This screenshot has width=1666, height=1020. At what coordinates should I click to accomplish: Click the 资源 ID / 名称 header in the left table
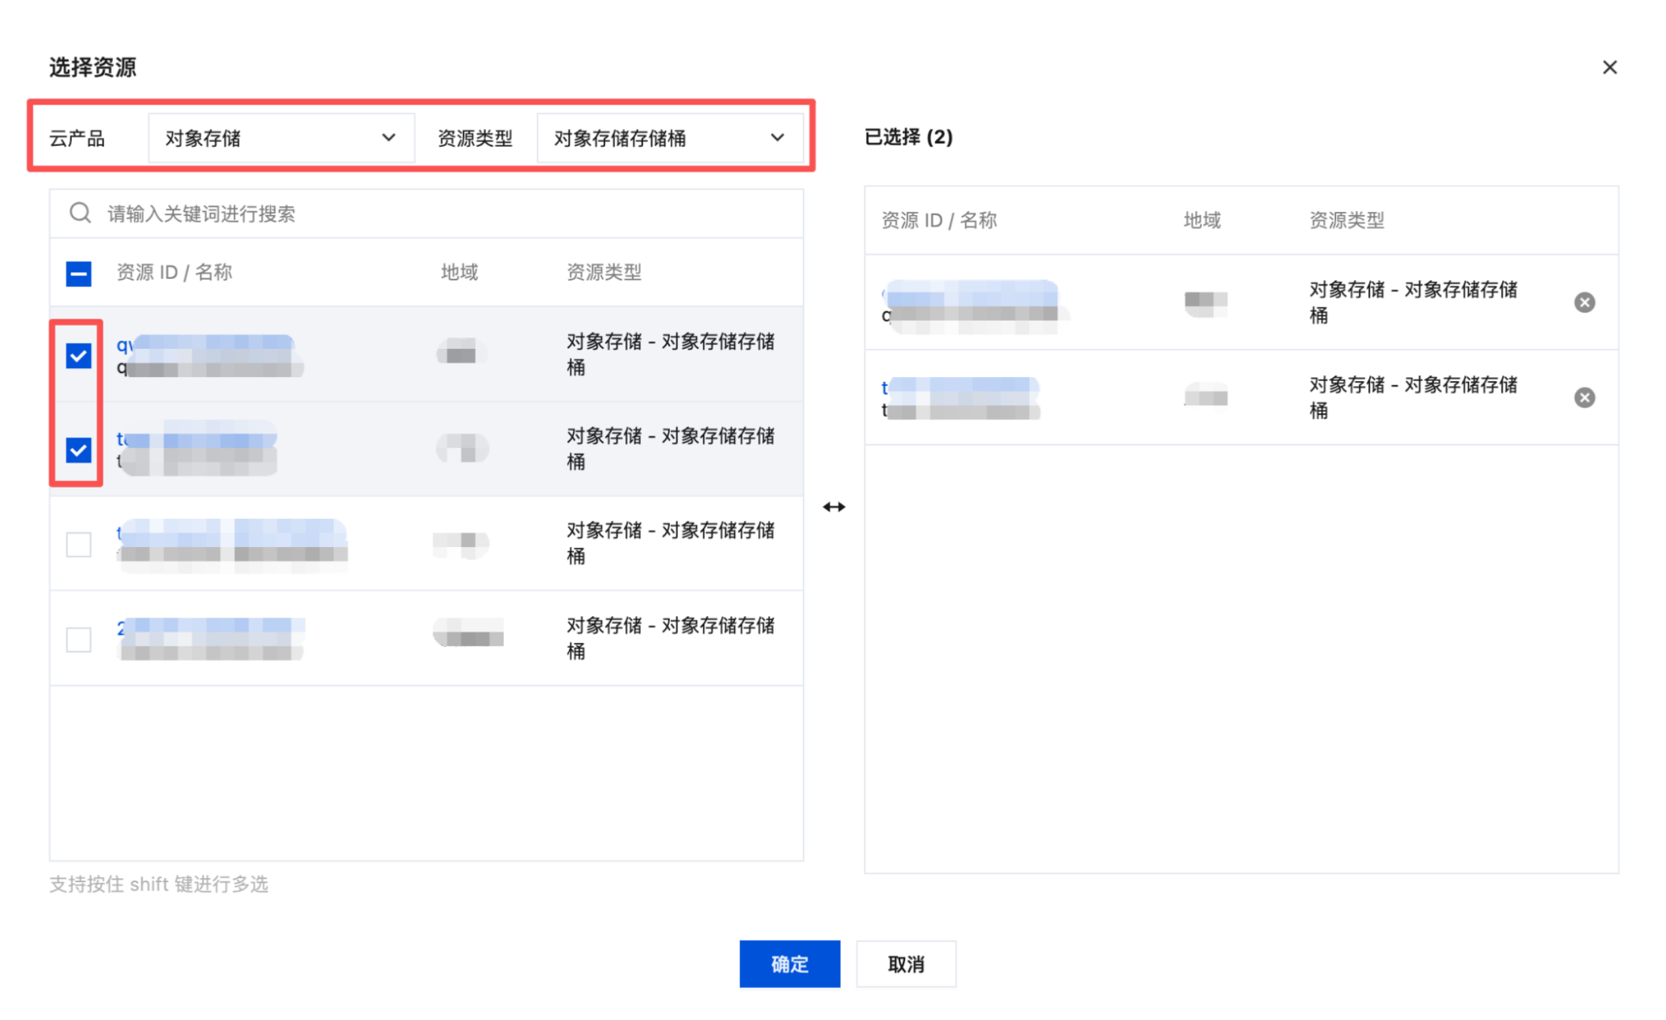pyautogui.click(x=174, y=273)
